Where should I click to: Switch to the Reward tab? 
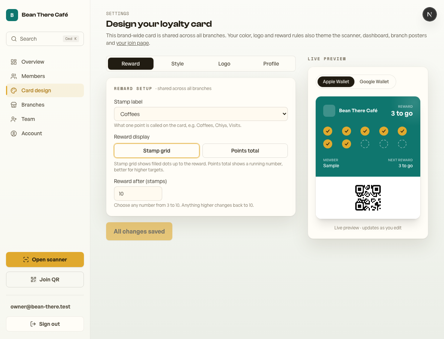131,64
